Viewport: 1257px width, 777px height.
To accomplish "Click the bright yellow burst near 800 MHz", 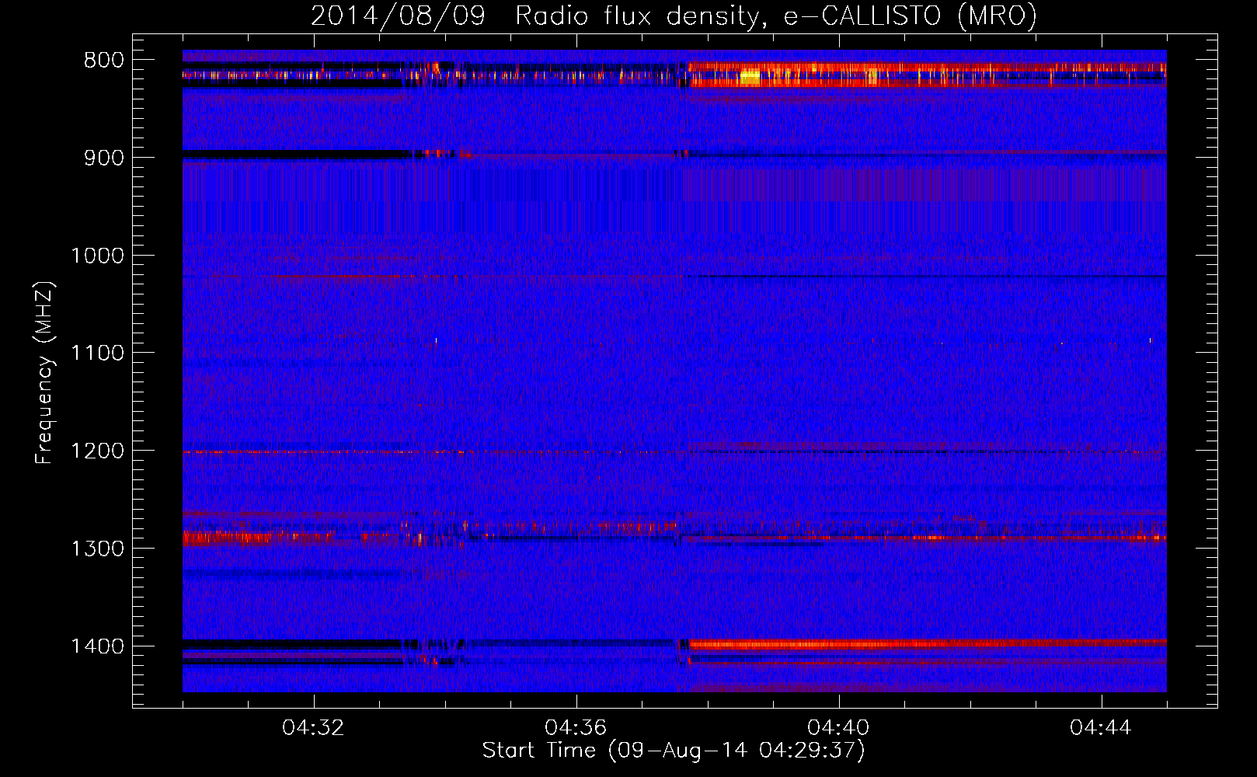I will click(750, 76).
